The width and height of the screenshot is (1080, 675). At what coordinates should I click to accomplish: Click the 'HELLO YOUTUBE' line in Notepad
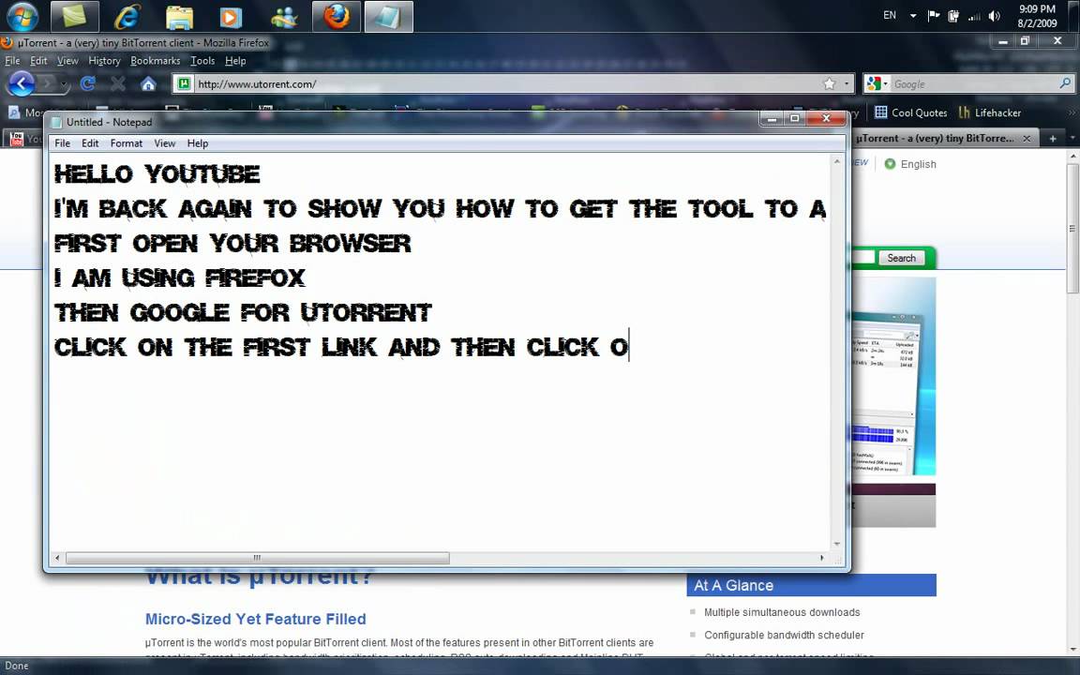(x=157, y=173)
